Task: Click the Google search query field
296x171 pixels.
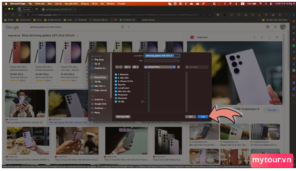Action: click(x=74, y=27)
